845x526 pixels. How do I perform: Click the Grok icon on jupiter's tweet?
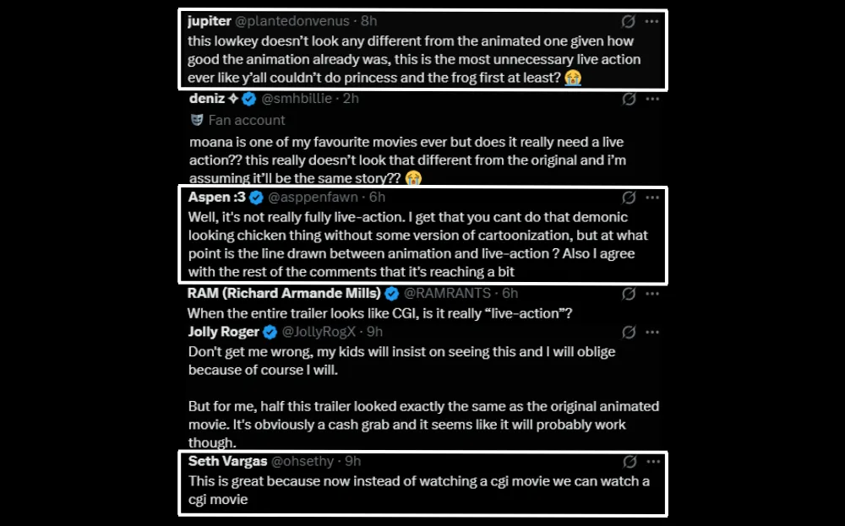coord(629,21)
